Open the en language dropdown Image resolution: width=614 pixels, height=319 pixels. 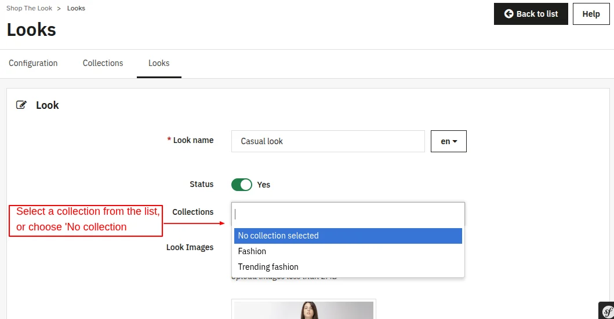[448, 141]
